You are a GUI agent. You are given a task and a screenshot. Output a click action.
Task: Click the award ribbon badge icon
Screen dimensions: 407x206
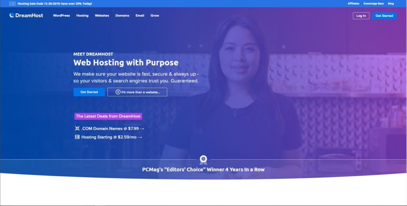pyautogui.click(x=203, y=160)
